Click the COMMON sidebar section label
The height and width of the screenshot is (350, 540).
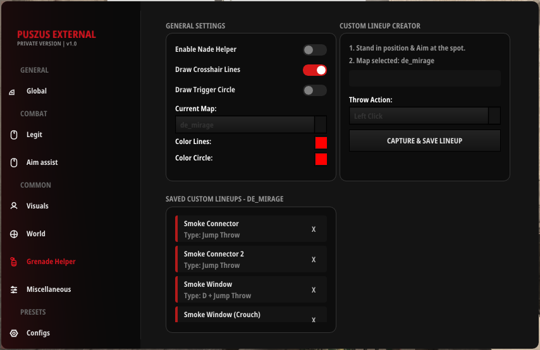tap(35, 185)
